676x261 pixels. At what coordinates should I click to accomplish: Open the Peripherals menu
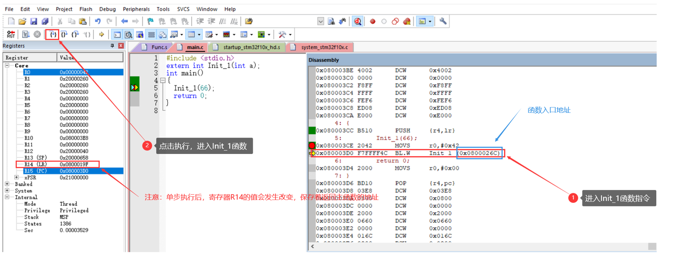[136, 9]
